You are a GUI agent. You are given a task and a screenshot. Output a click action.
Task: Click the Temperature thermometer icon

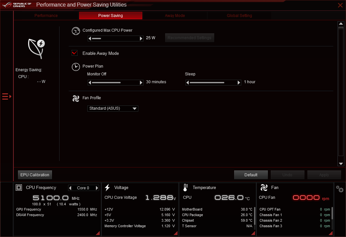click(x=185, y=187)
